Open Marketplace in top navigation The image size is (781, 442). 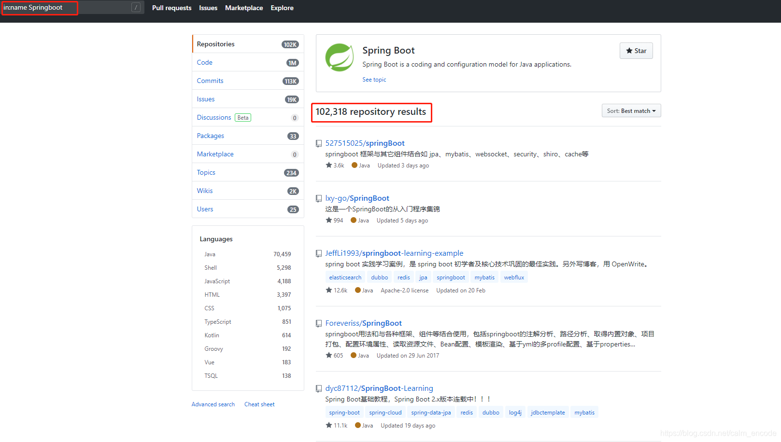point(244,8)
